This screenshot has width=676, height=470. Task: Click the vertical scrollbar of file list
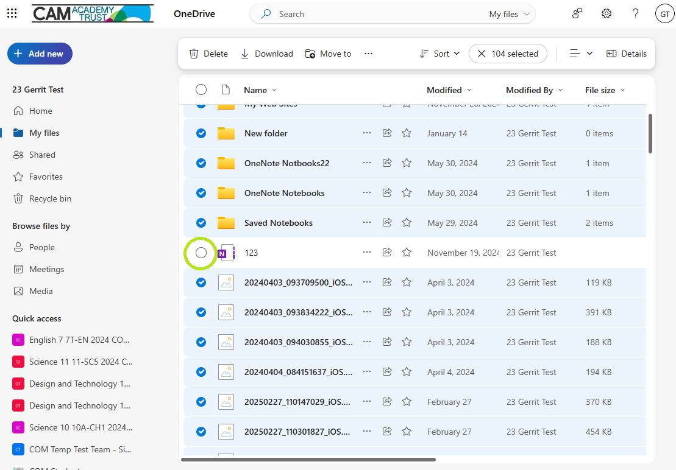pos(650,133)
